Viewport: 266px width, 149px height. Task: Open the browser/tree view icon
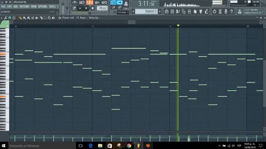click(184, 12)
